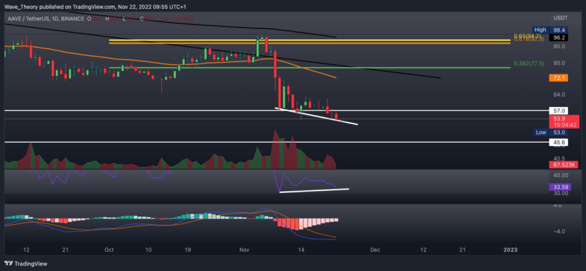Select the 2023 marker on time axis
The height and width of the screenshot is (271, 586).
pos(510,250)
